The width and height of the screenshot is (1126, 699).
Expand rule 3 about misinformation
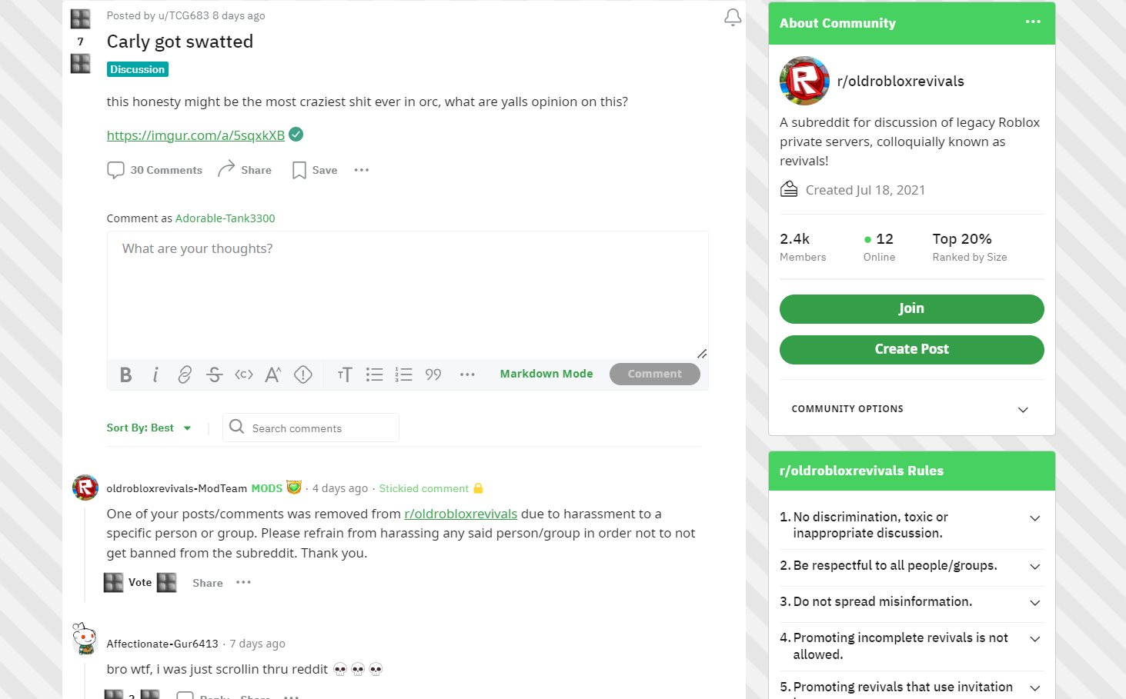(1034, 603)
